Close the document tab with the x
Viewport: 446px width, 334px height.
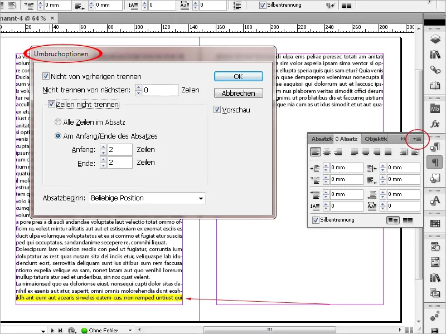coord(52,18)
